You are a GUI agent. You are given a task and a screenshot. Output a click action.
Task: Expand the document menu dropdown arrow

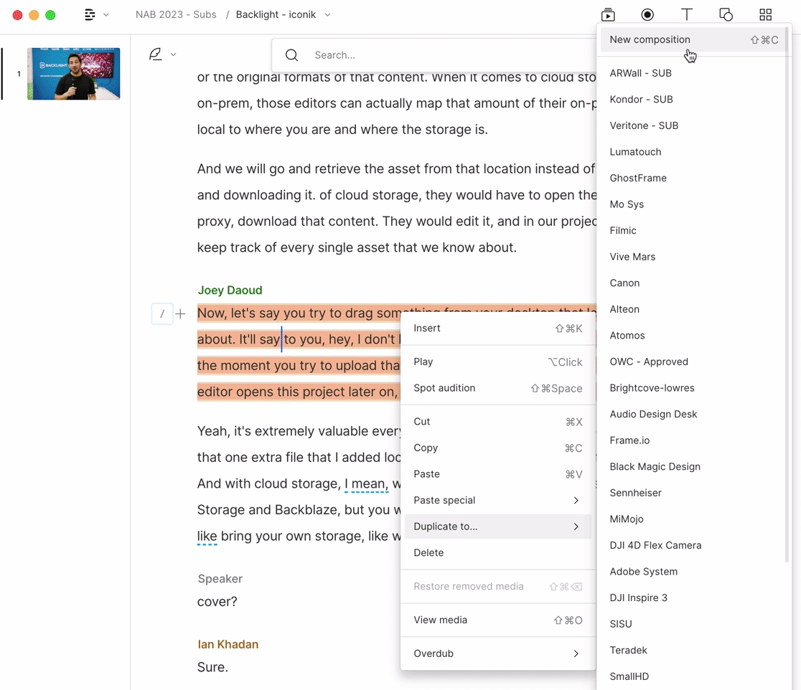(x=106, y=15)
